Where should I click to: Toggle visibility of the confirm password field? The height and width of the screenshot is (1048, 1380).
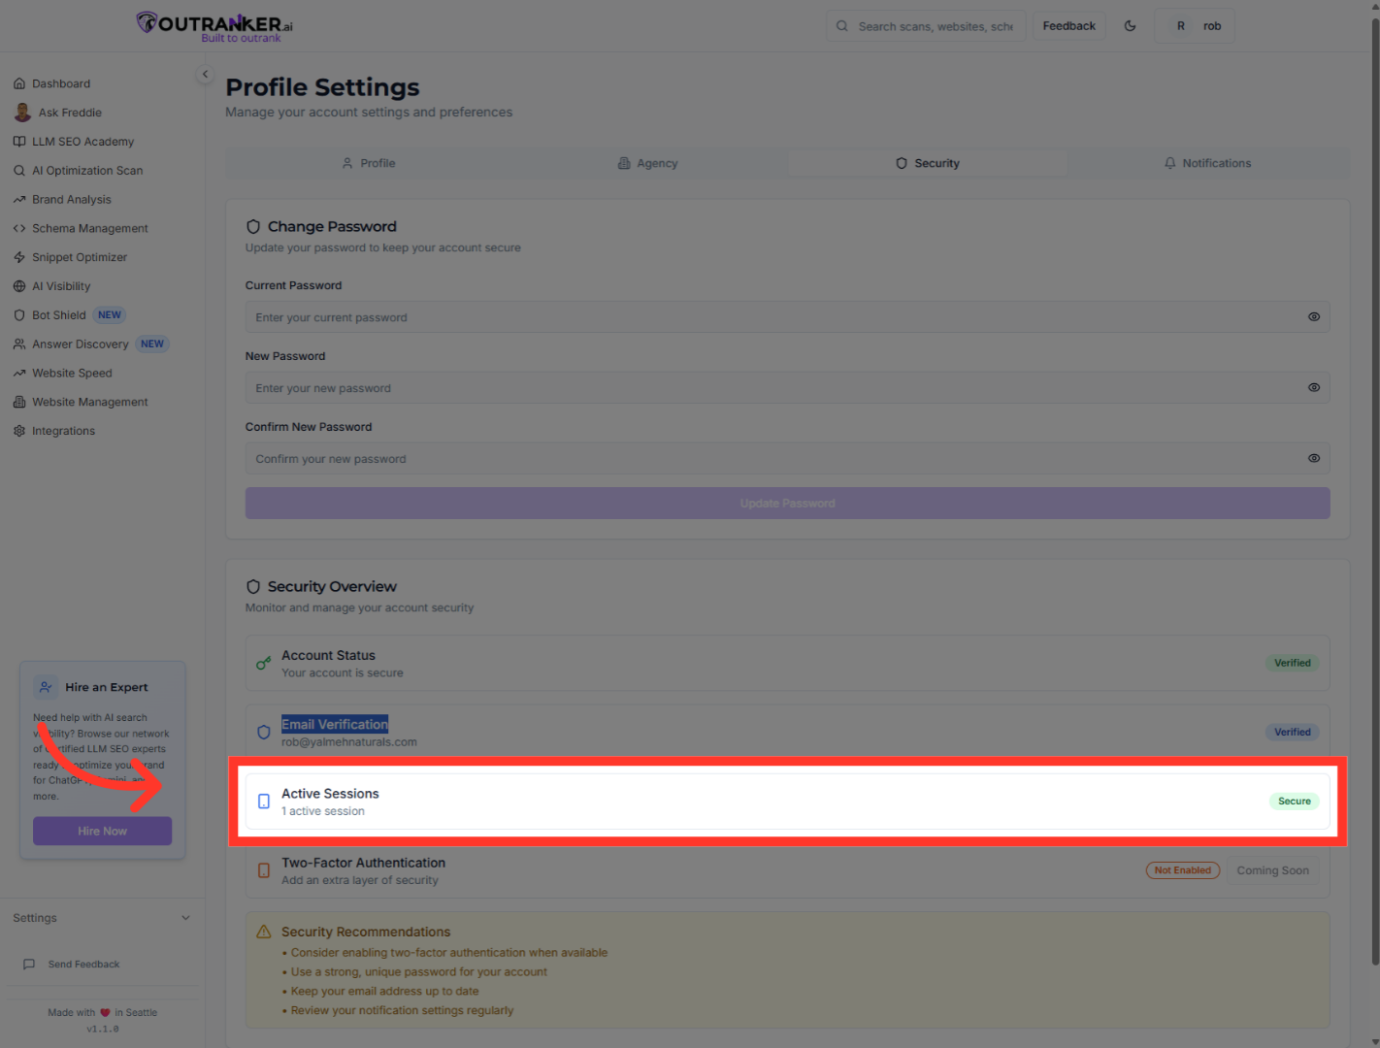click(x=1314, y=458)
